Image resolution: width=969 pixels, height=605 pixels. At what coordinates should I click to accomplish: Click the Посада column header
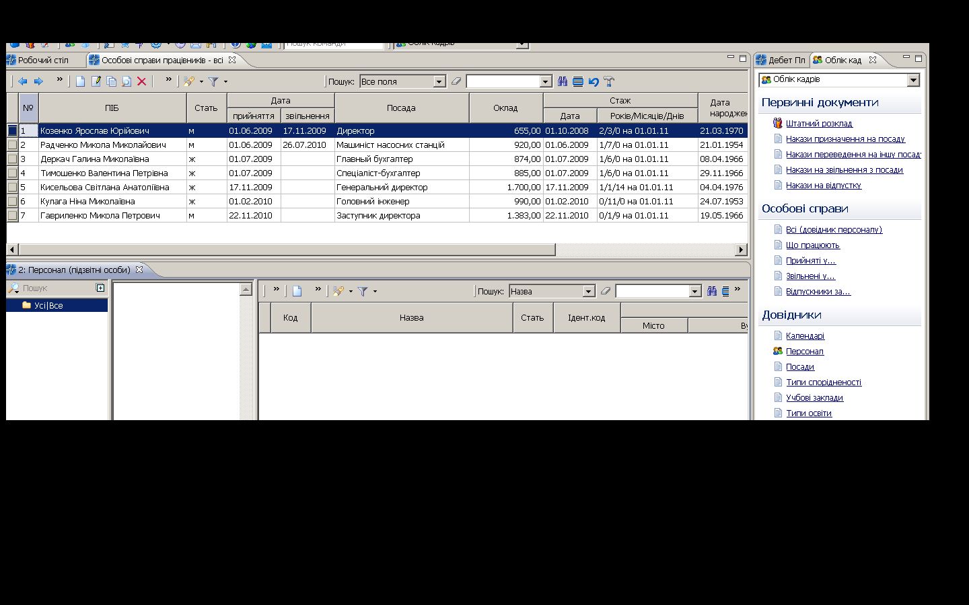click(x=402, y=108)
